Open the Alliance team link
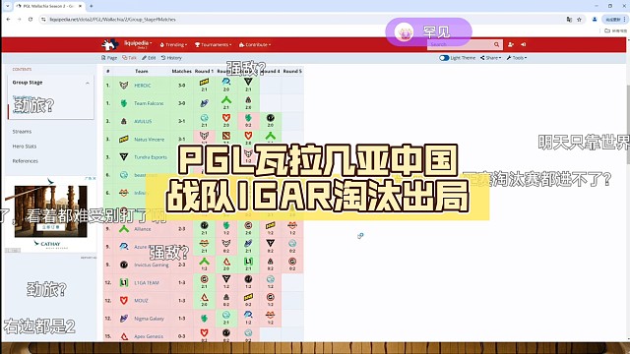630x354 pixels. [143, 229]
